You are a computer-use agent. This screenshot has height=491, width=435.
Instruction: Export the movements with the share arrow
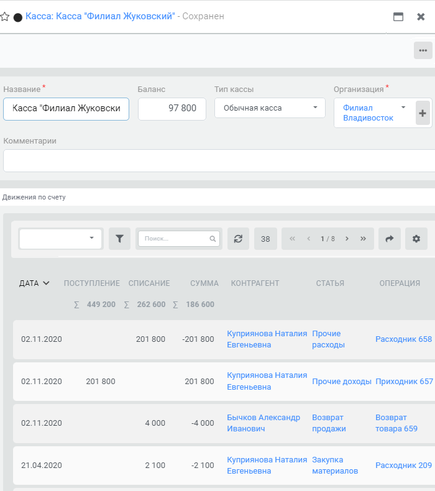[389, 239]
